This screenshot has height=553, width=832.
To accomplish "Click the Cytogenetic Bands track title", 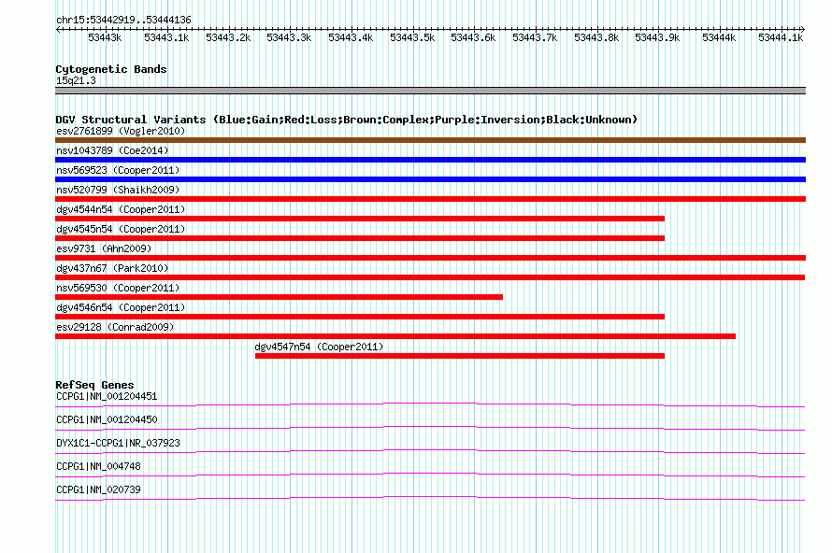I will click(x=111, y=69).
